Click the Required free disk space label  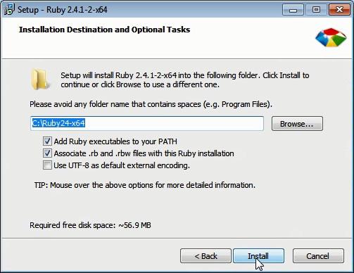90,225
